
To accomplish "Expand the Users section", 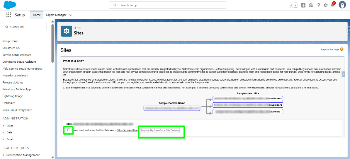I will (x=3, y=126).
